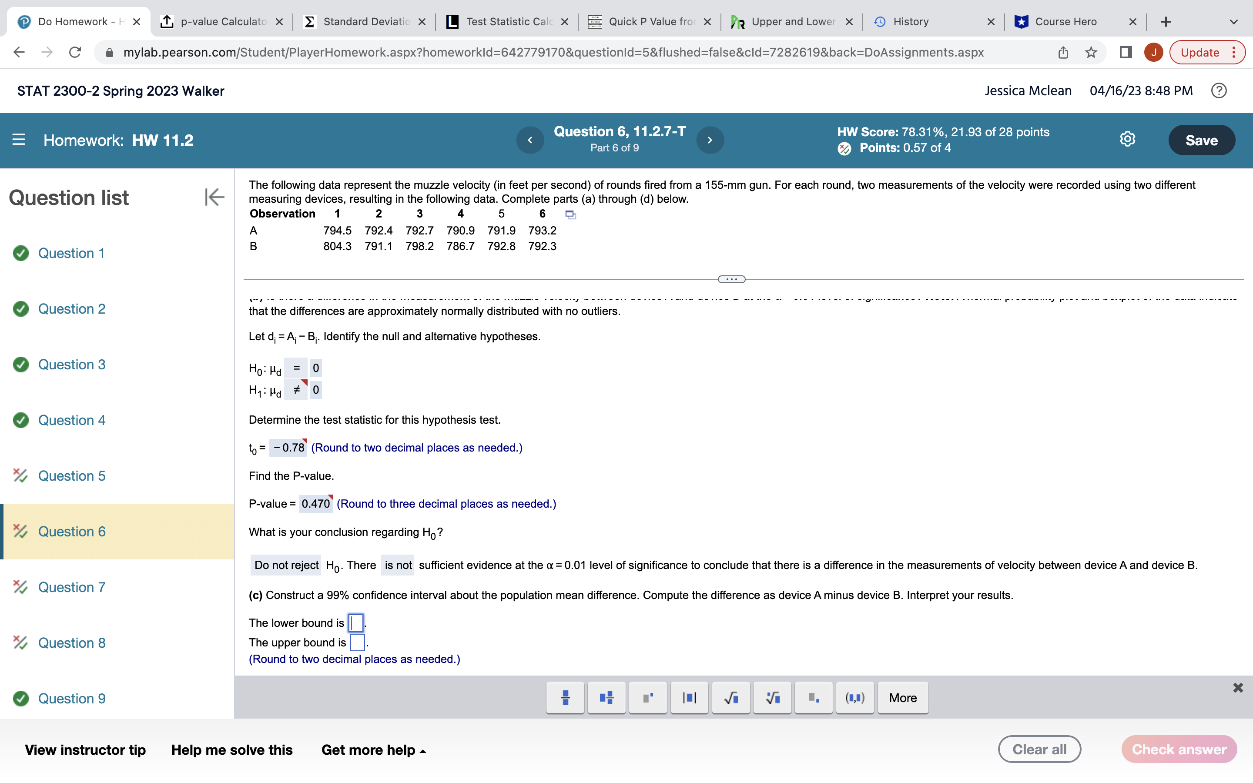Image resolution: width=1253 pixels, height=783 pixels.
Task: Insert a square root symbol
Action: 730,698
